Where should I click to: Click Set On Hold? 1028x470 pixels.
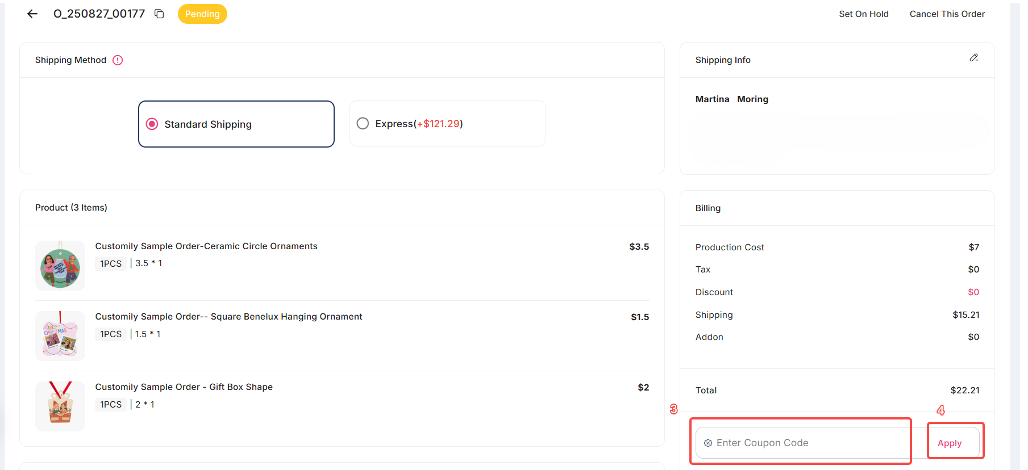pyautogui.click(x=863, y=14)
